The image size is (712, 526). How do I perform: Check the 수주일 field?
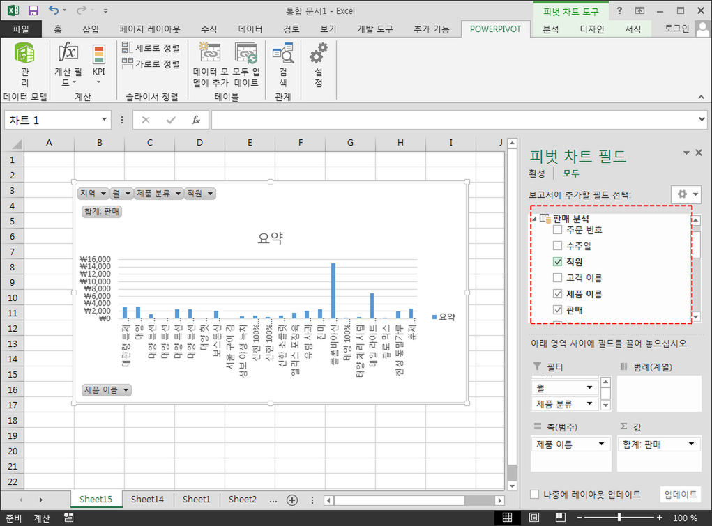tap(558, 245)
